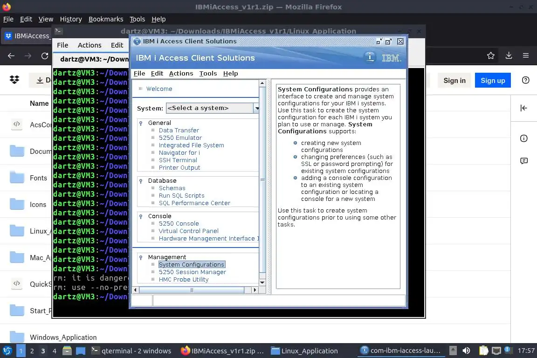Click Firefox back arrow
Screen dimensions: 537x358
pyautogui.click(x=11, y=56)
